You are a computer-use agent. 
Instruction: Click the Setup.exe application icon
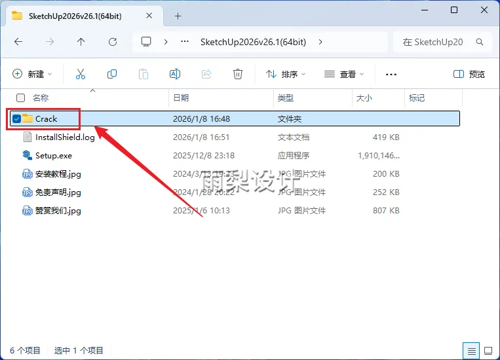pos(27,155)
